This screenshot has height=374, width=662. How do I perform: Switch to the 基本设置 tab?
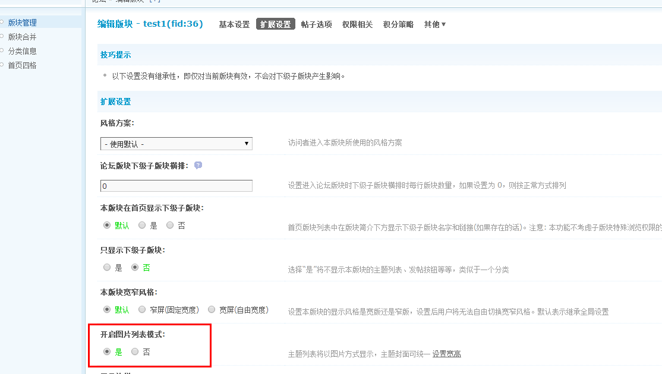(x=234, y=24)
